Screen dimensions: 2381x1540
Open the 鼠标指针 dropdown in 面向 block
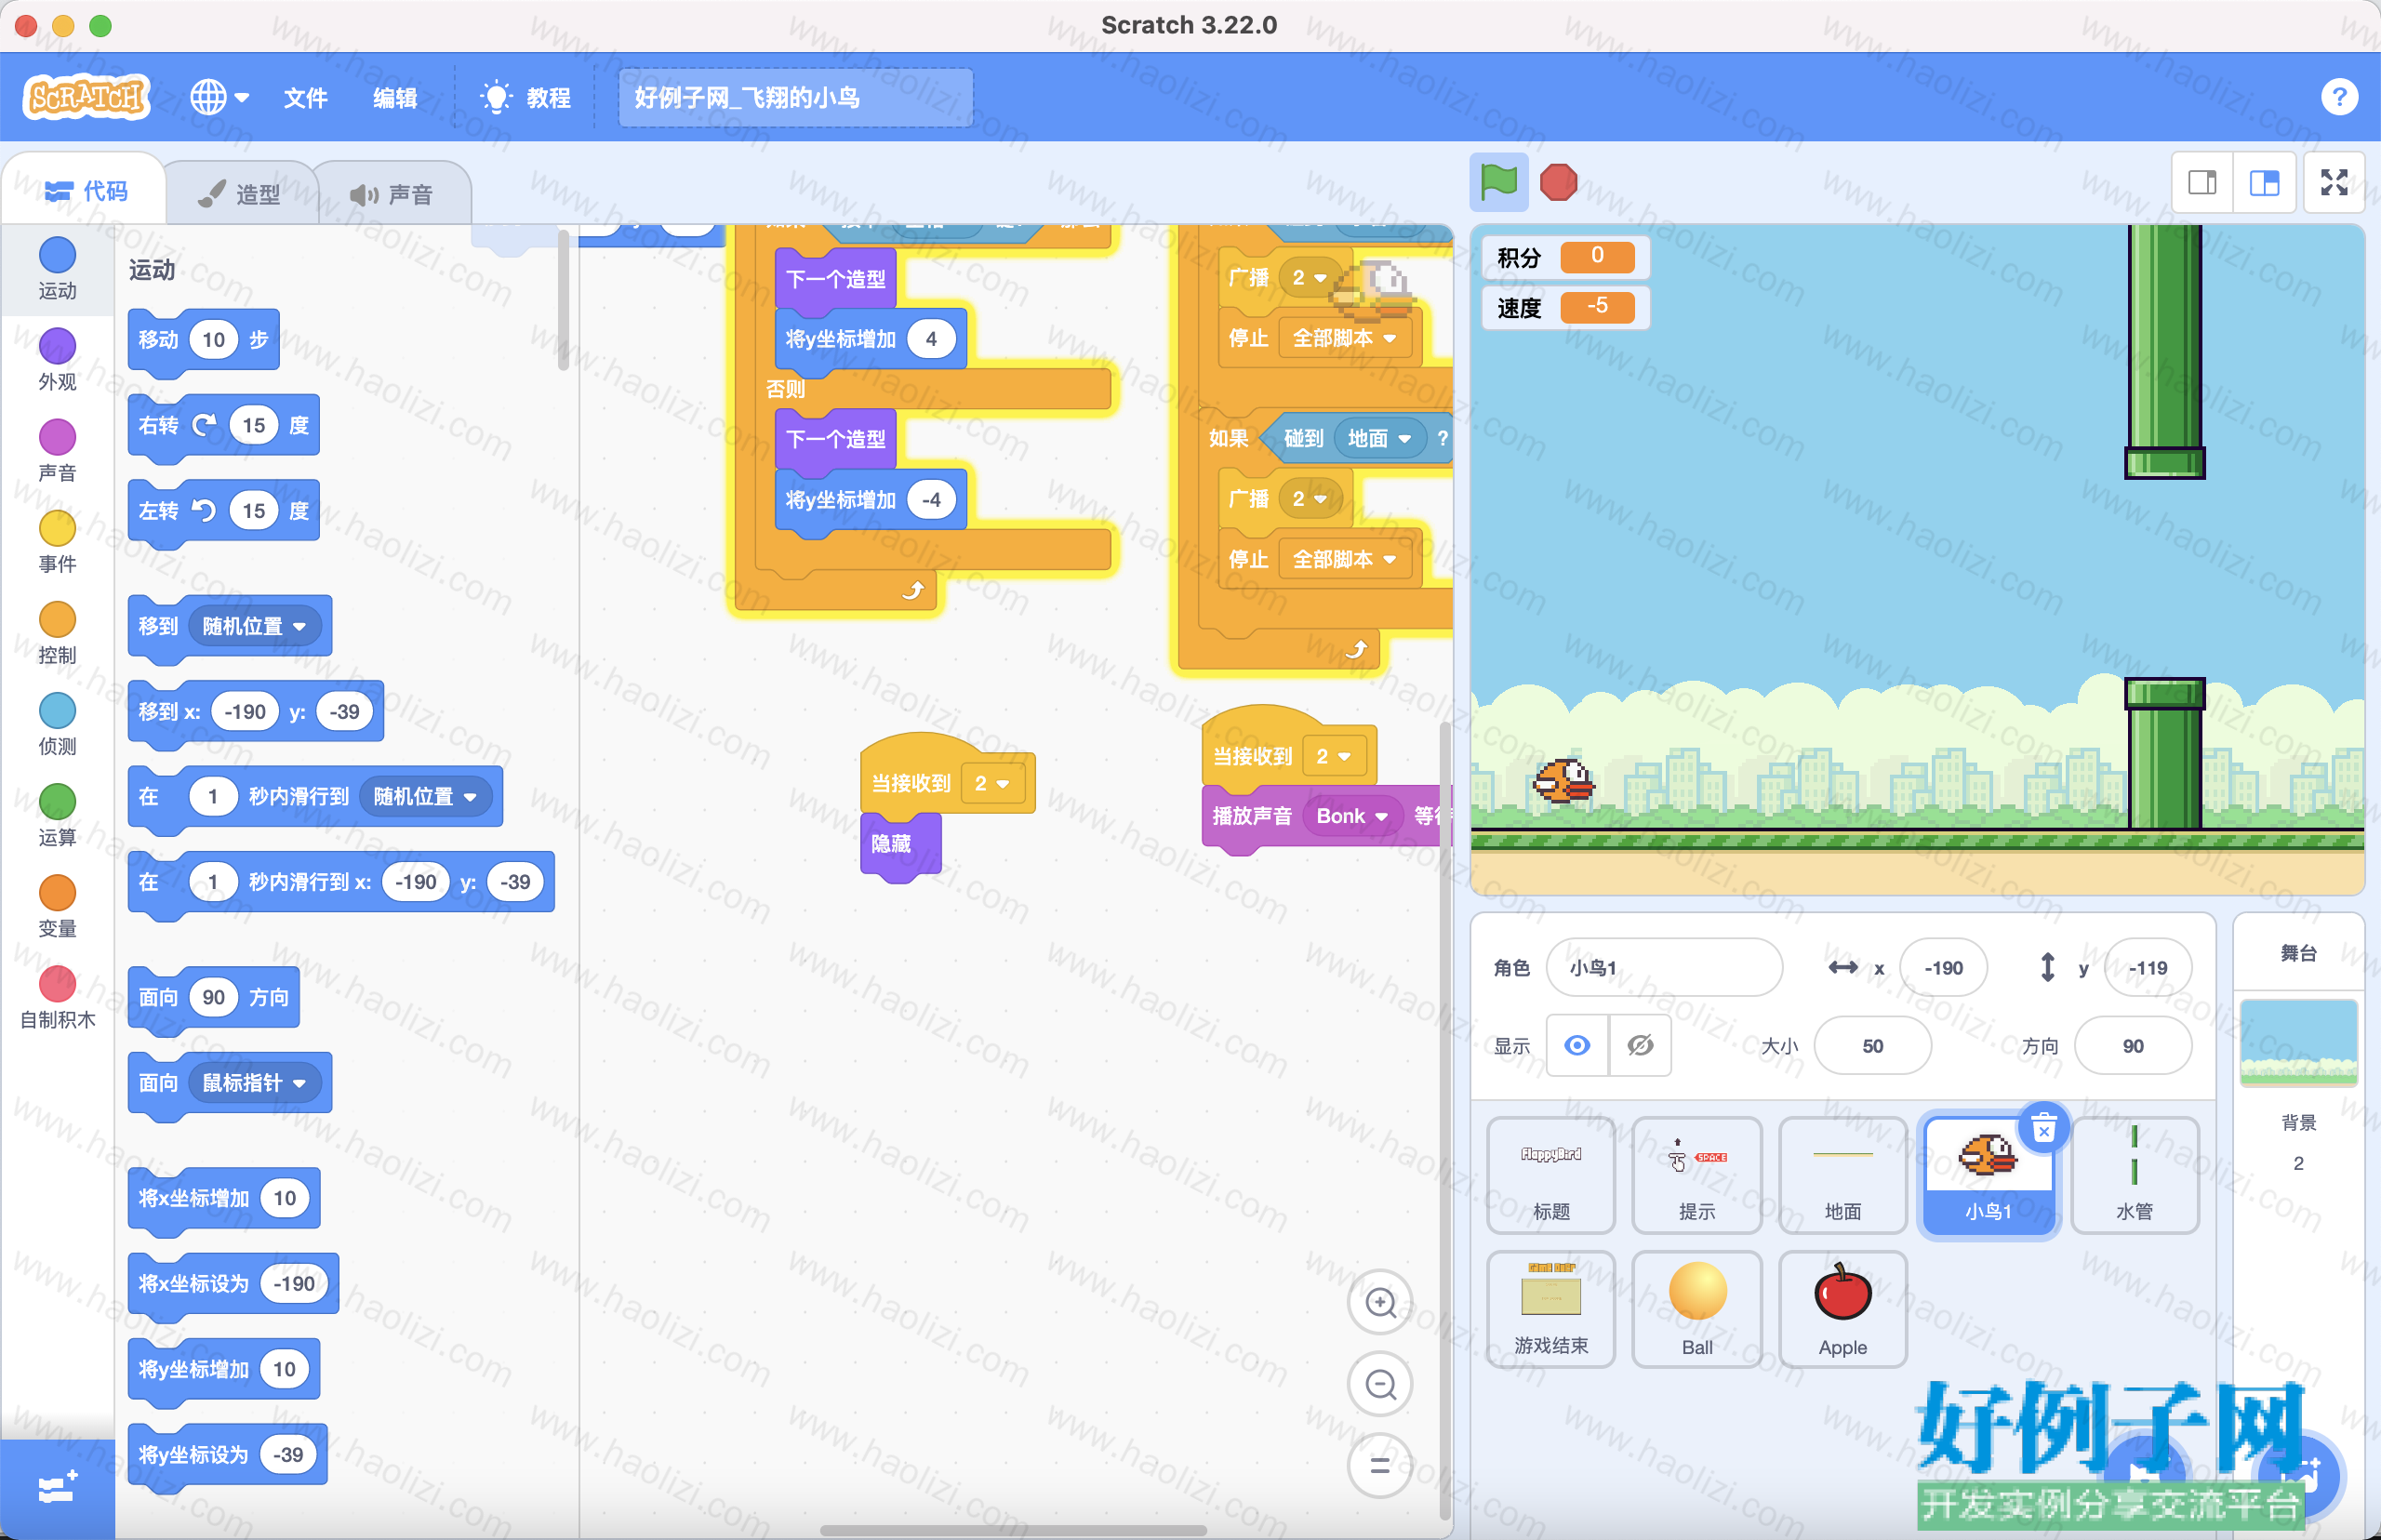click(253, 1082)
